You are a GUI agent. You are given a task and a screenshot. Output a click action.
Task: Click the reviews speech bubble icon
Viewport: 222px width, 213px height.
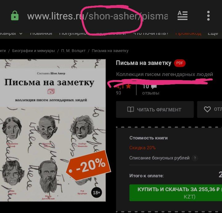[154, 86]
